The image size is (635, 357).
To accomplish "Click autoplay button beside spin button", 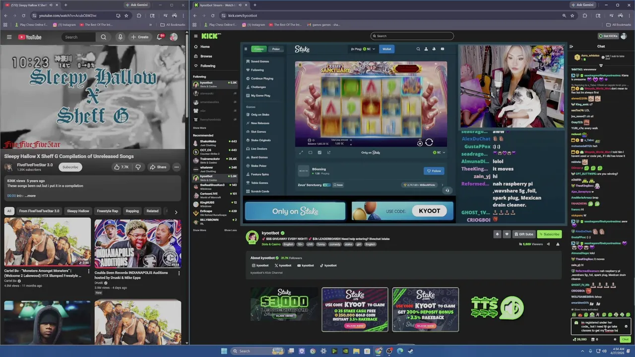I will pos(420,143).
